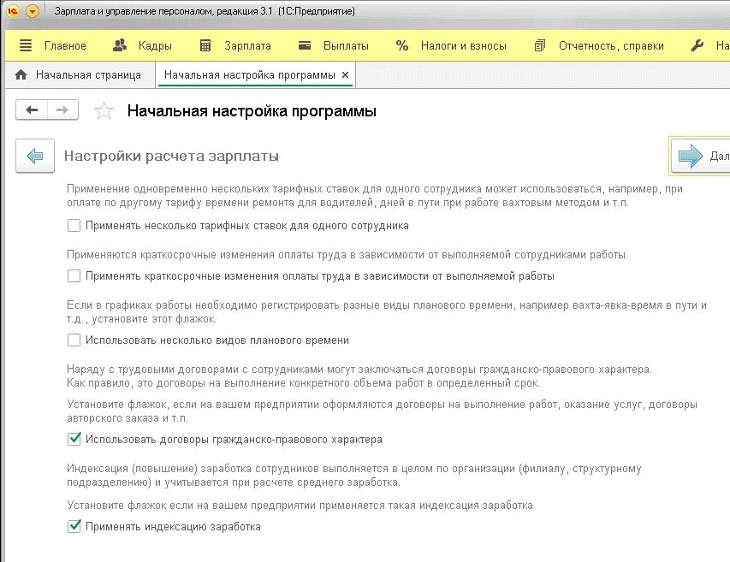This screenshot has height=562, width=730.
Task: Click the home icon on Начальная страница tab
Action: tap(21, 75)
